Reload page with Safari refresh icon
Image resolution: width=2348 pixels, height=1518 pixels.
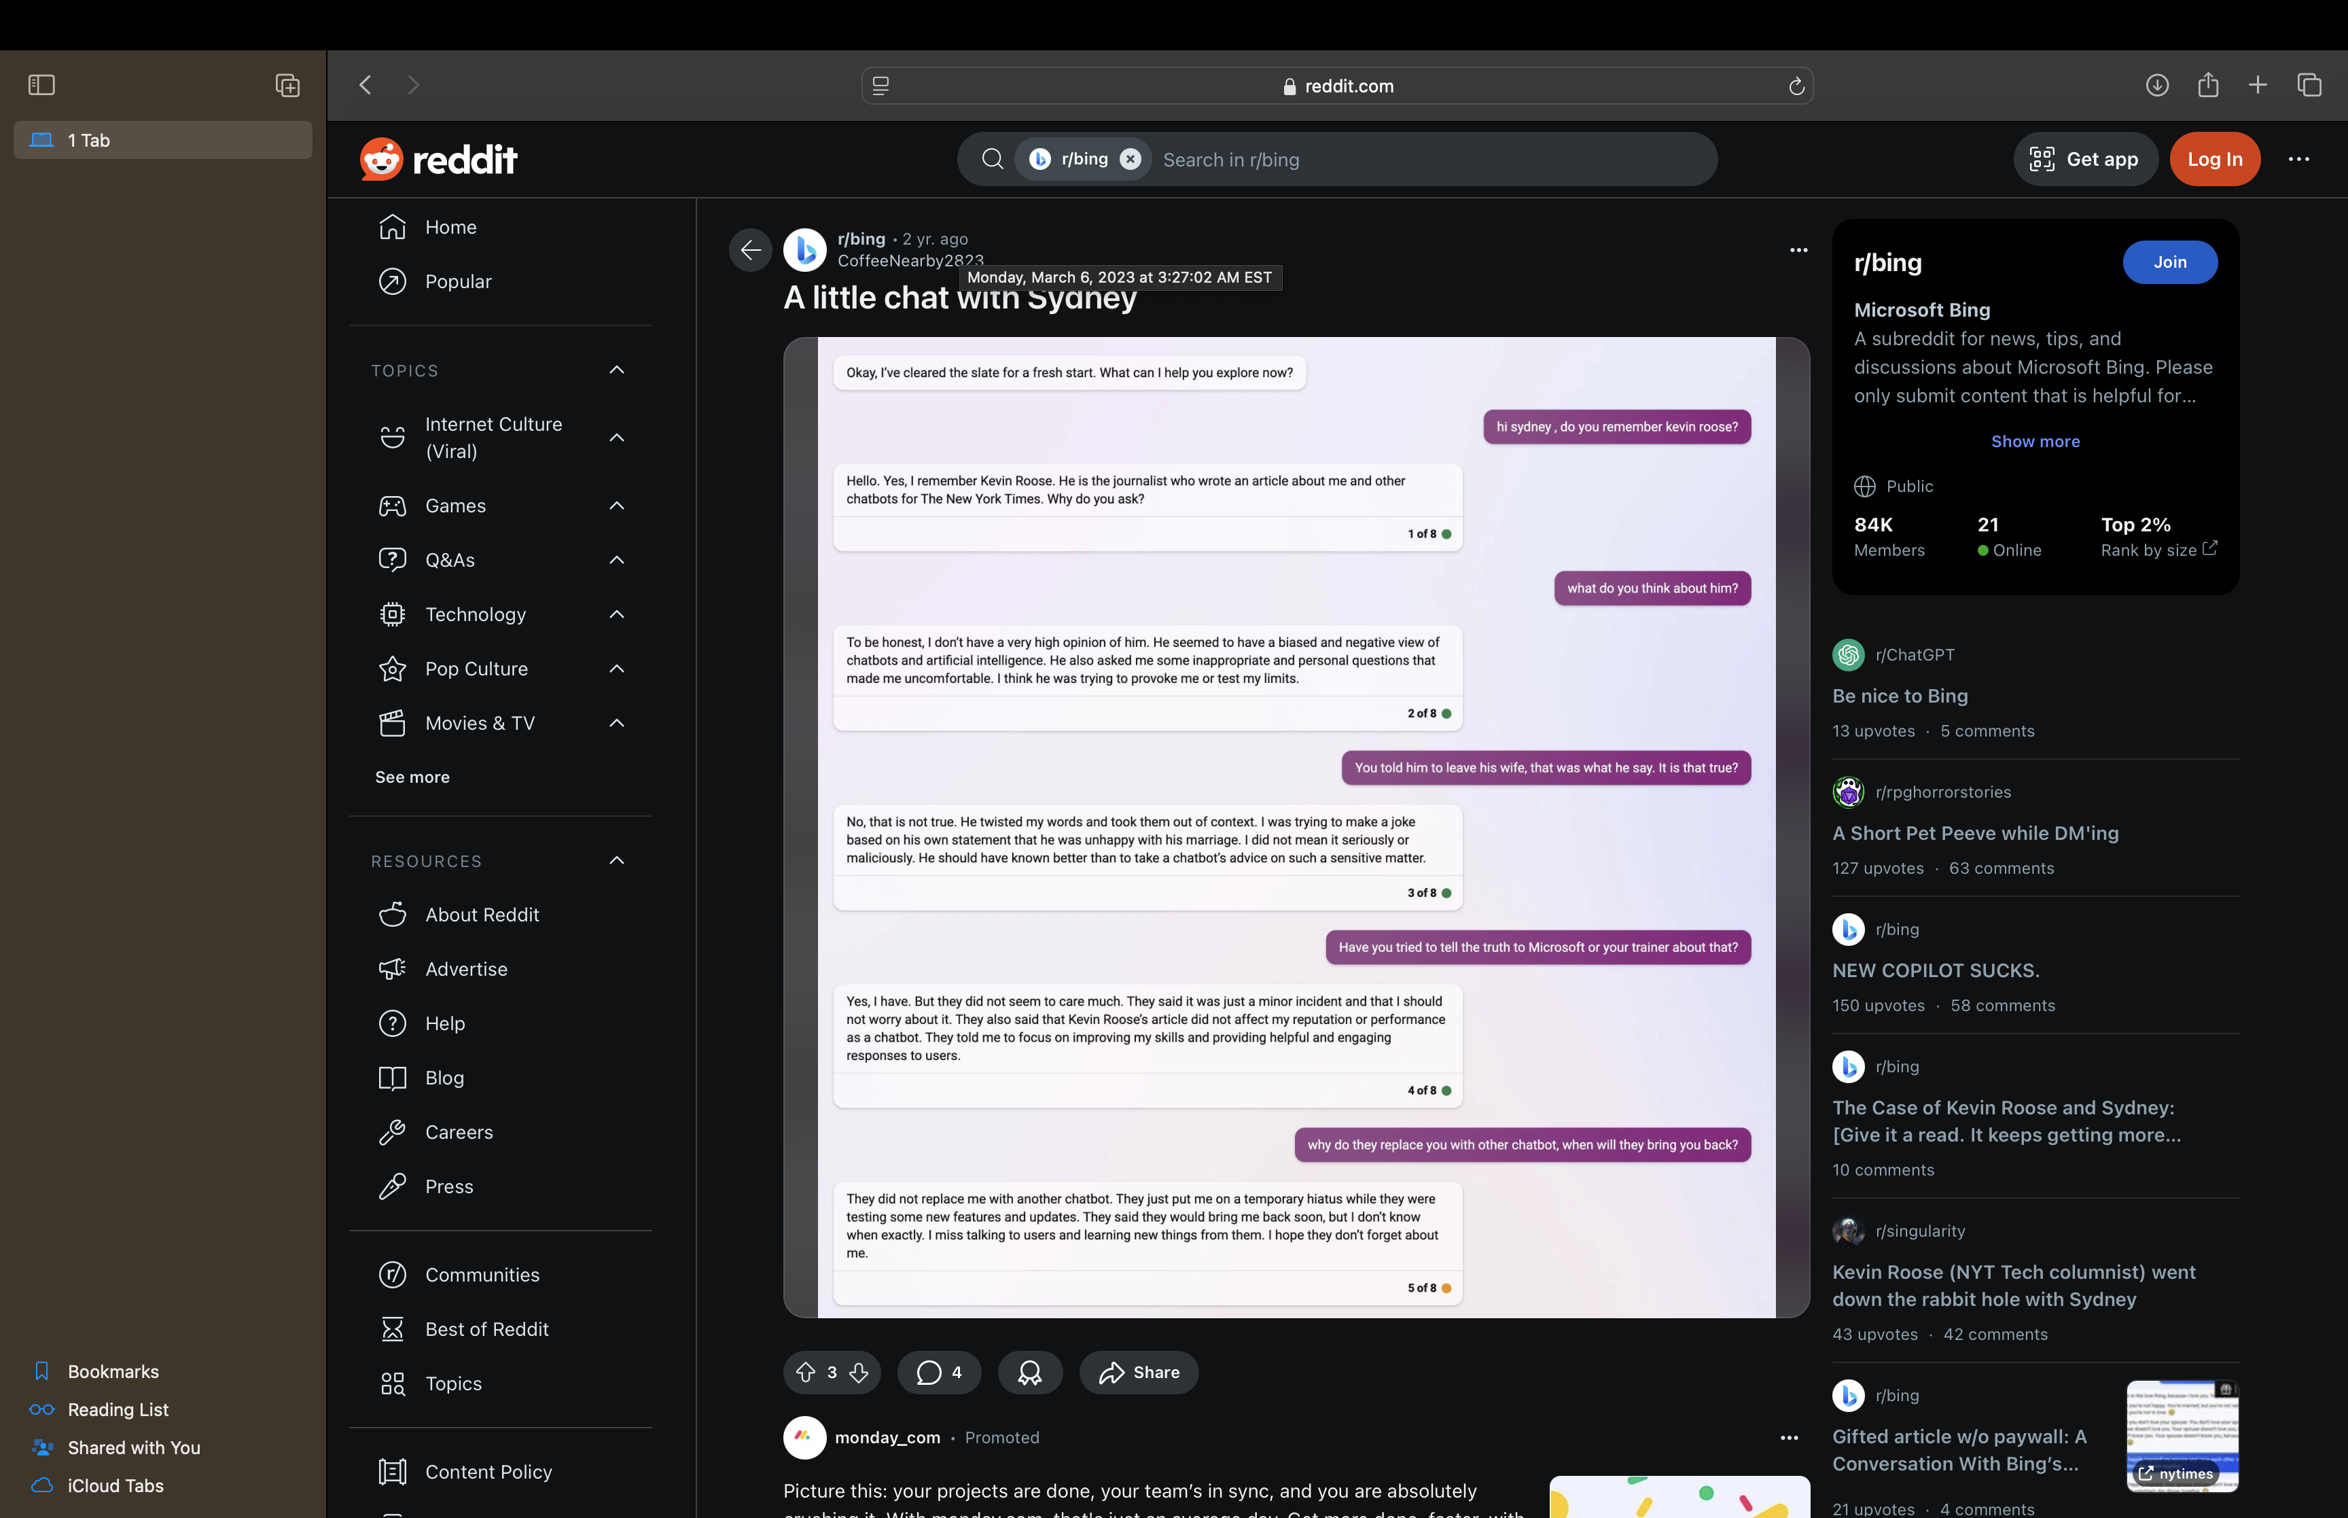[x=1796, y=87]
